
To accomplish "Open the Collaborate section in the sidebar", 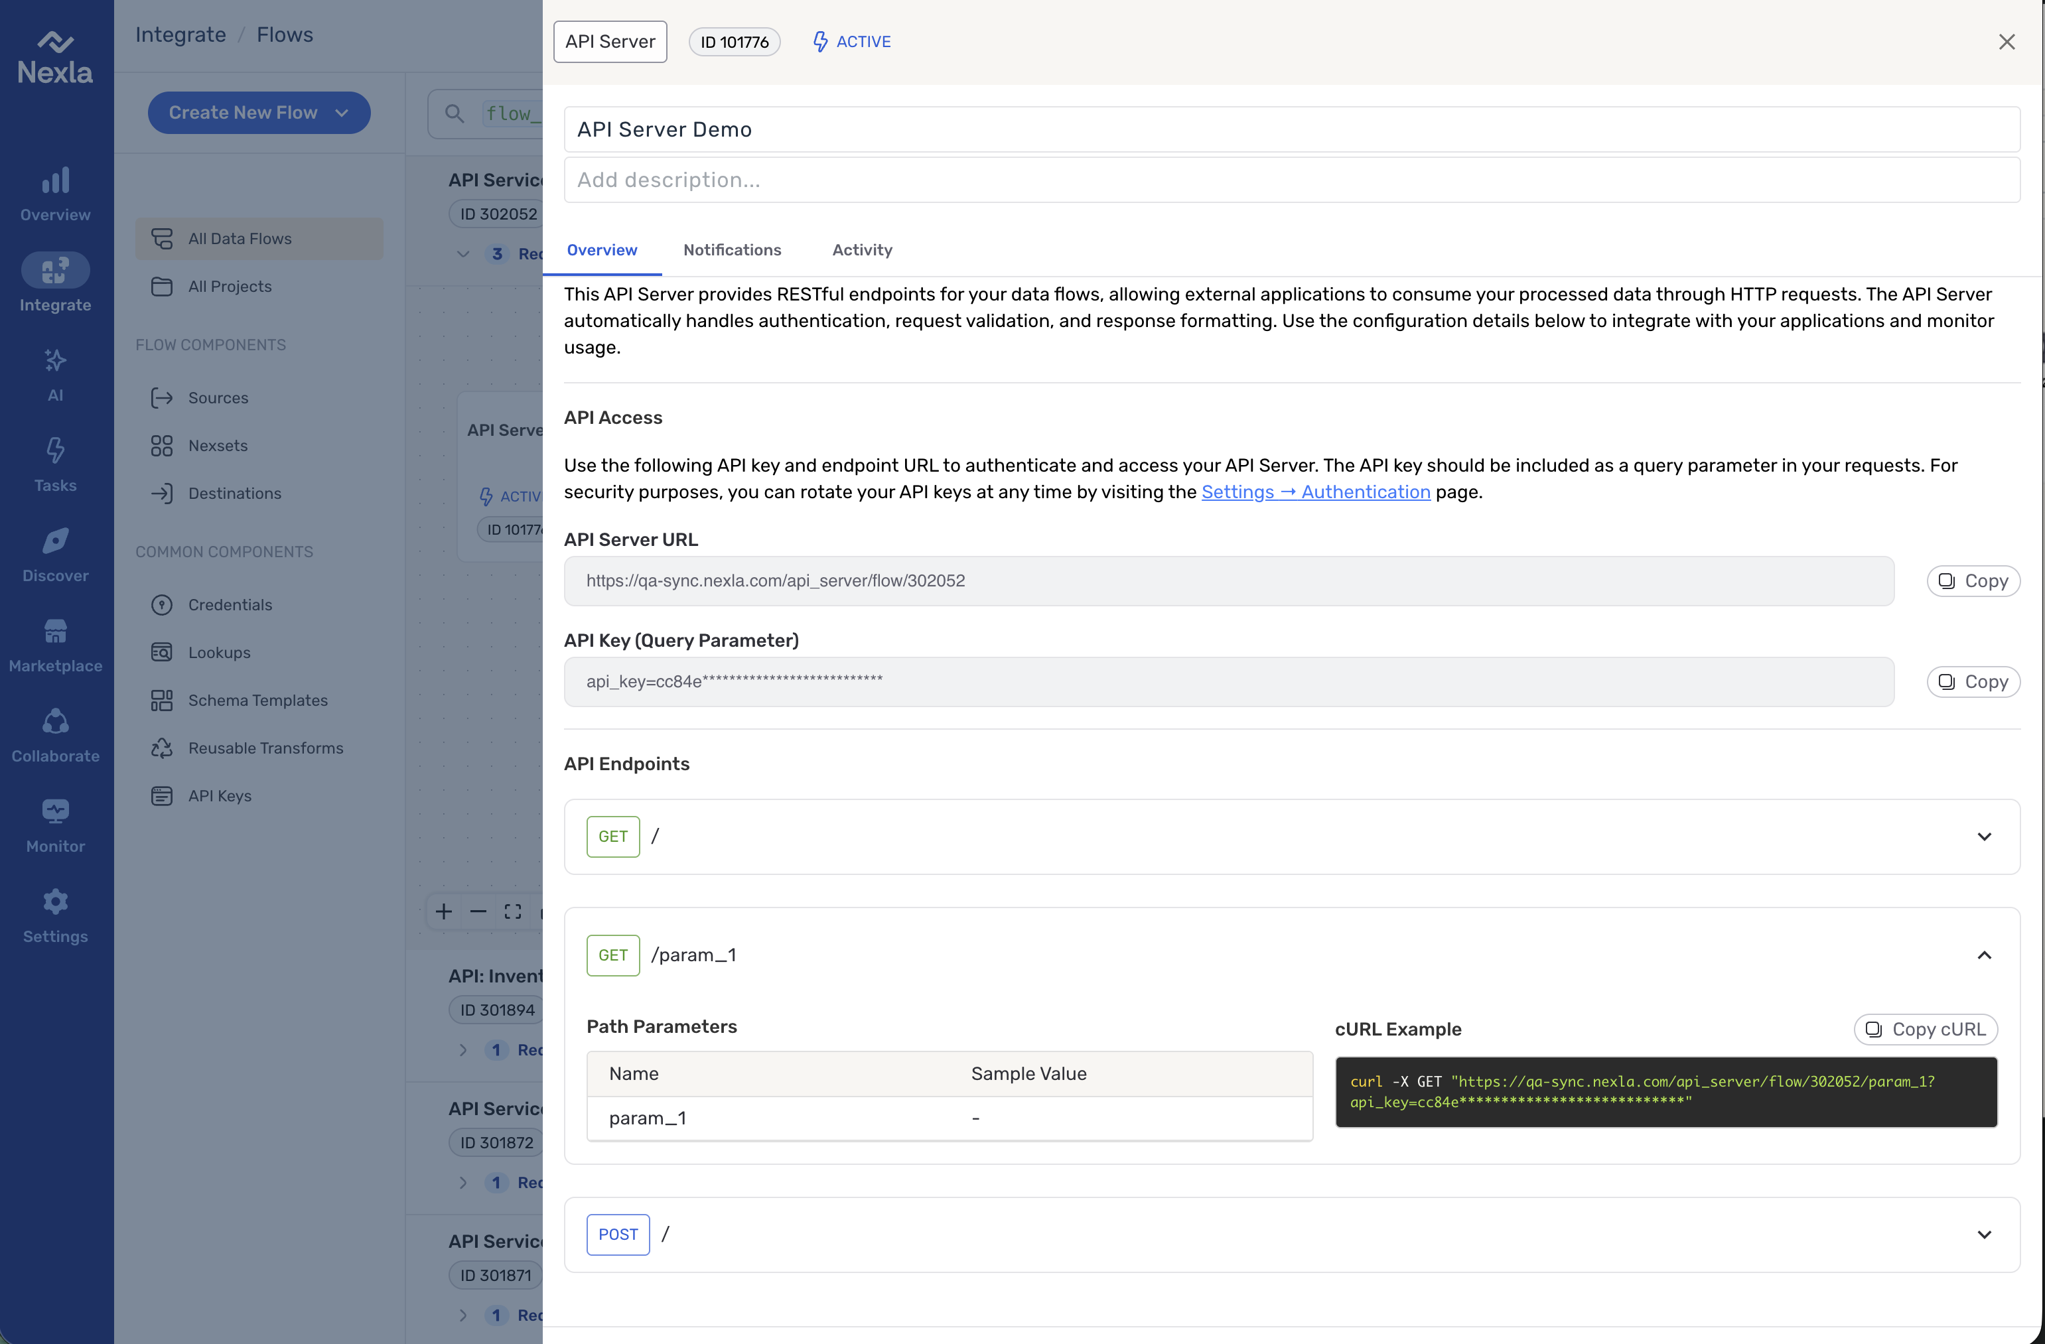I will (55, 735).
